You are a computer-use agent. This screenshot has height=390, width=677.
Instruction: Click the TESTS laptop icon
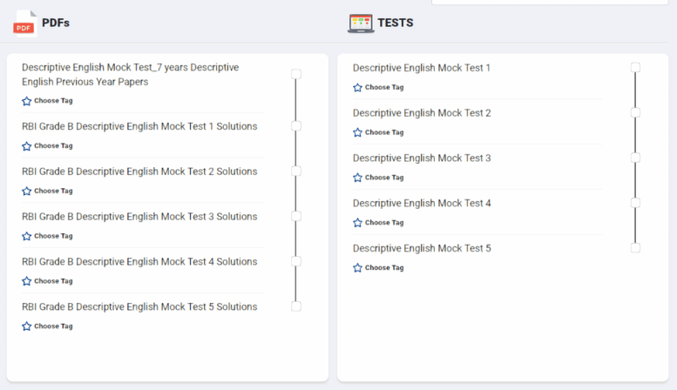click(361, 23)
